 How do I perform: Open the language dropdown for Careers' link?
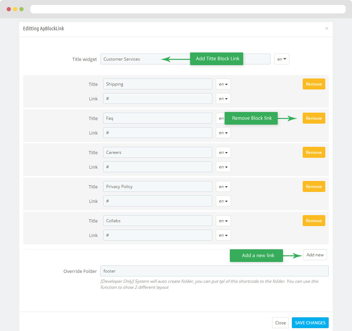tap(223, 167)
